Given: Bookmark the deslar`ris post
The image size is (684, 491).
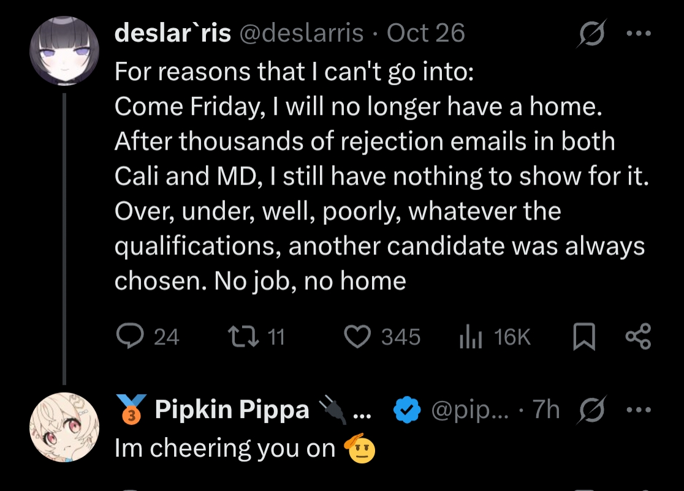Looking at the screenshot, I should pyautogui.click(x=583, y=337).
